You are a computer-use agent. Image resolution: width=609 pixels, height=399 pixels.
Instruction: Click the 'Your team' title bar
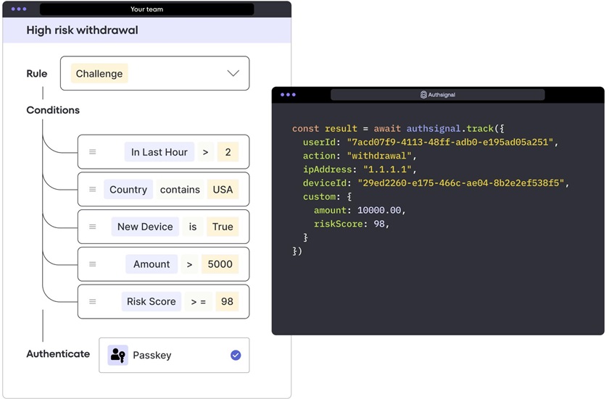(x=146, y=9)
